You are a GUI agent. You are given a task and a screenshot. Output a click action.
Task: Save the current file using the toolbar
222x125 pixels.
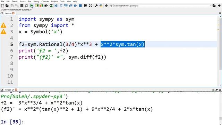pos(12,6)
